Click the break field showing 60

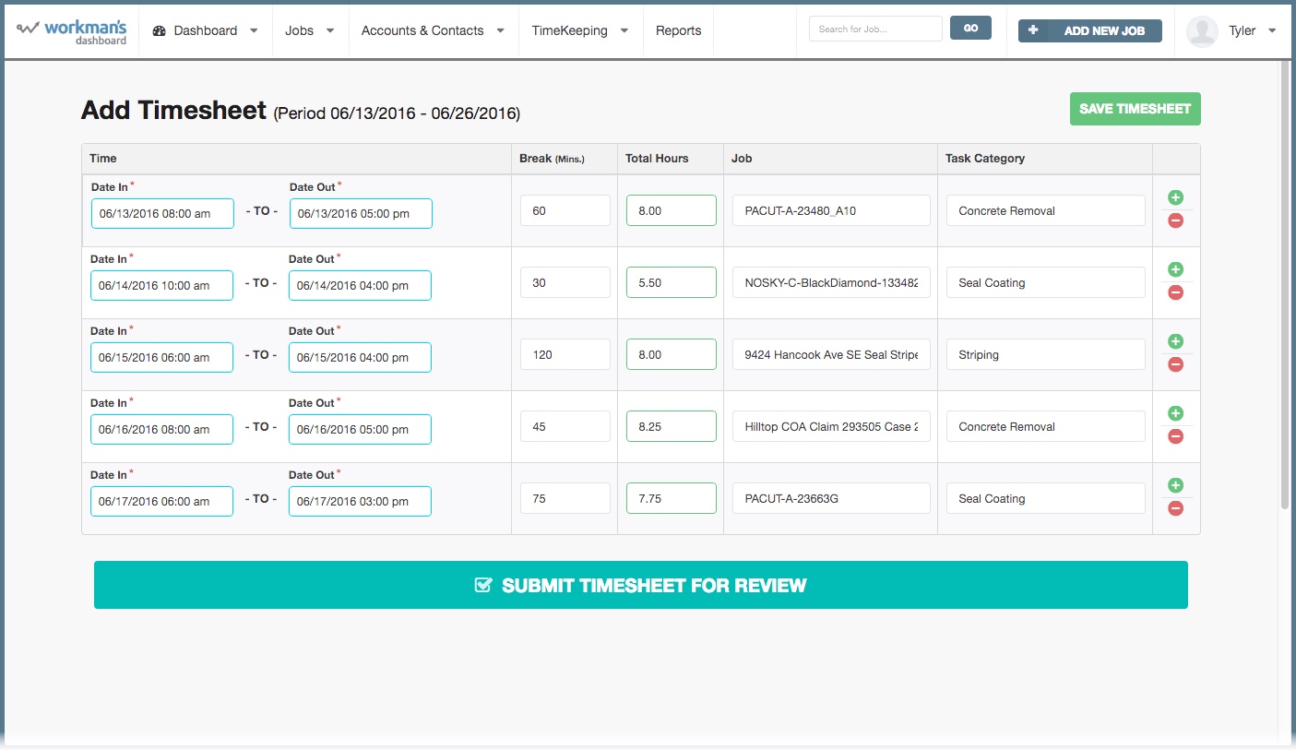click(x=565, y=210)
